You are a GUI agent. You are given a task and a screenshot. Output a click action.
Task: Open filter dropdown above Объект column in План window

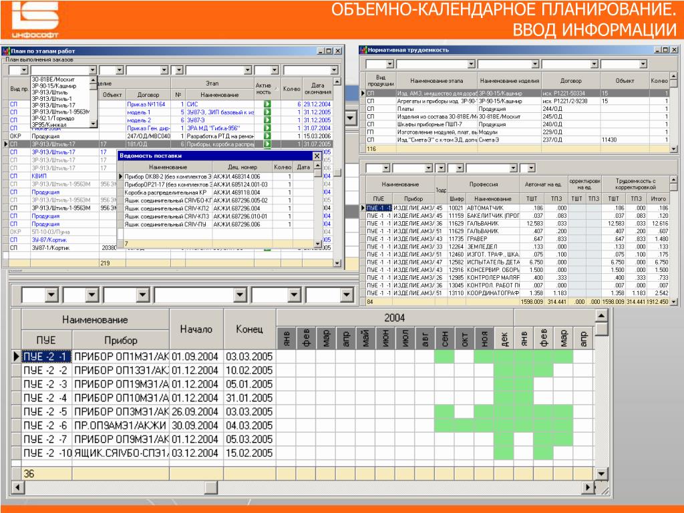point(120,69)
